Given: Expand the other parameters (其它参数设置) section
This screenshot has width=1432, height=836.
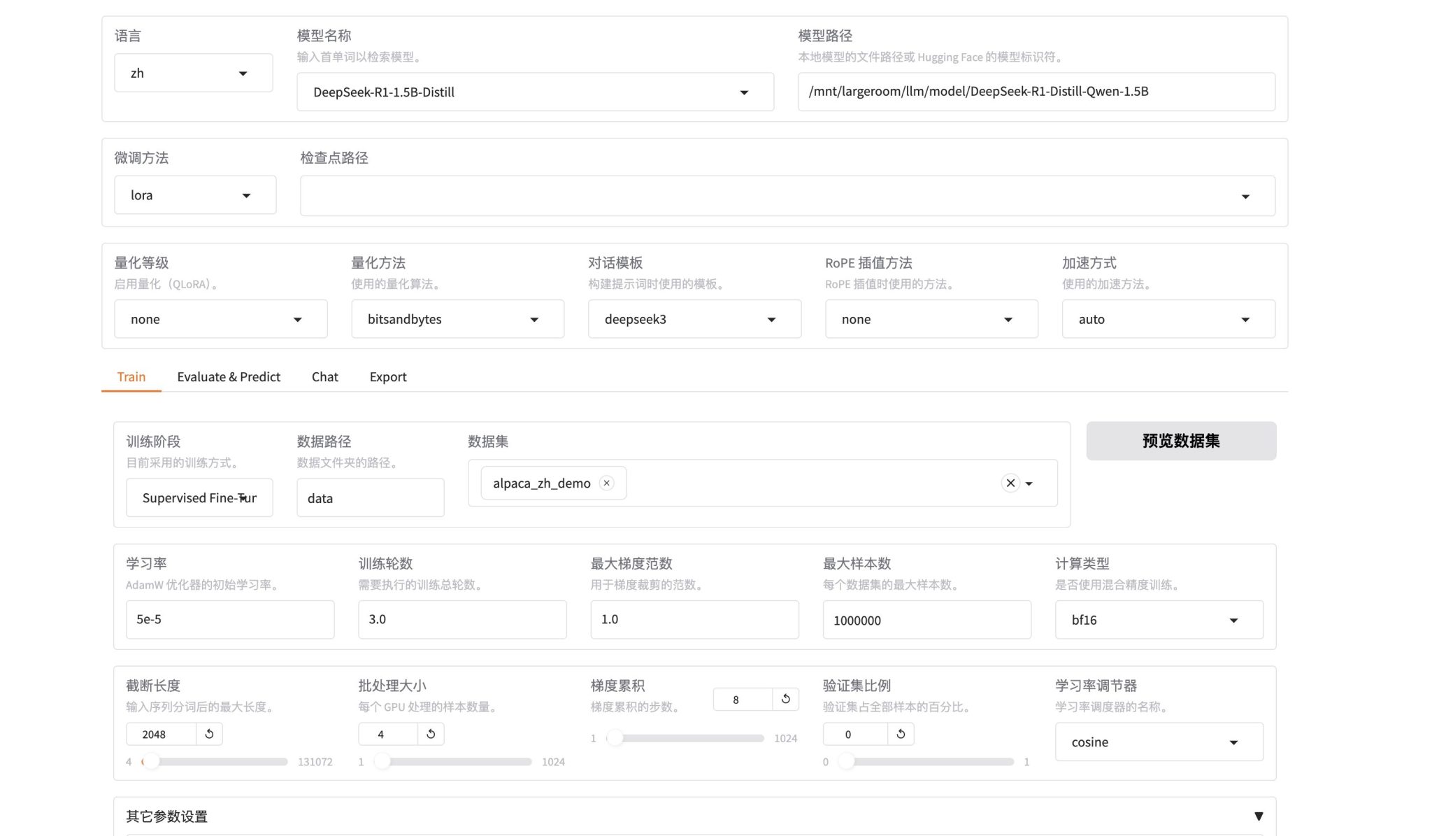Looking at the screenshot, I should pos(1258,816).
